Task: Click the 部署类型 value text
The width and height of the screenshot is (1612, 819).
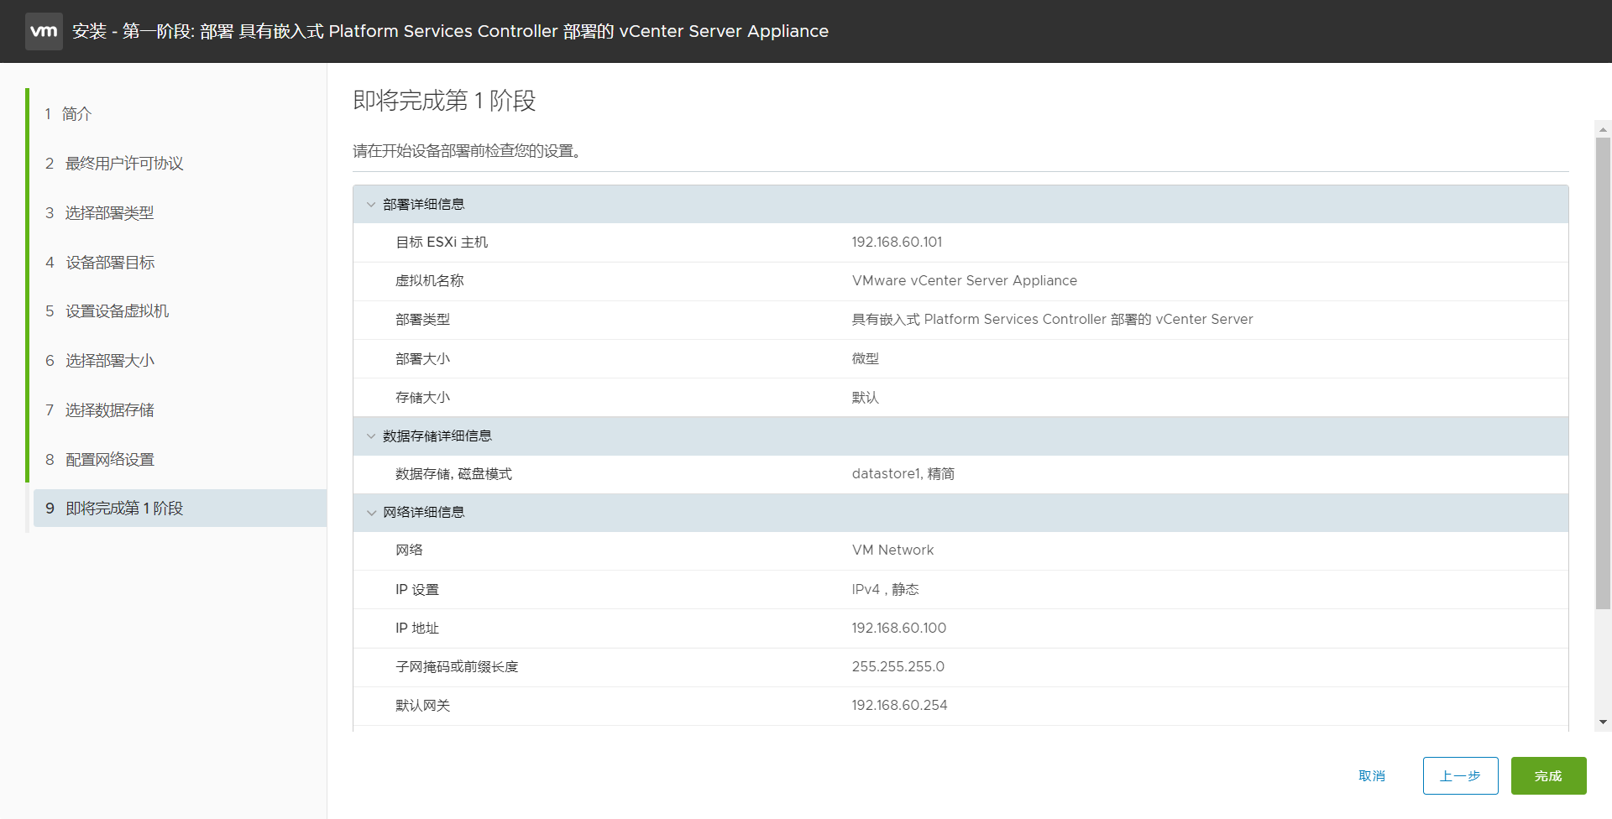Action: tap(1052, 319)
